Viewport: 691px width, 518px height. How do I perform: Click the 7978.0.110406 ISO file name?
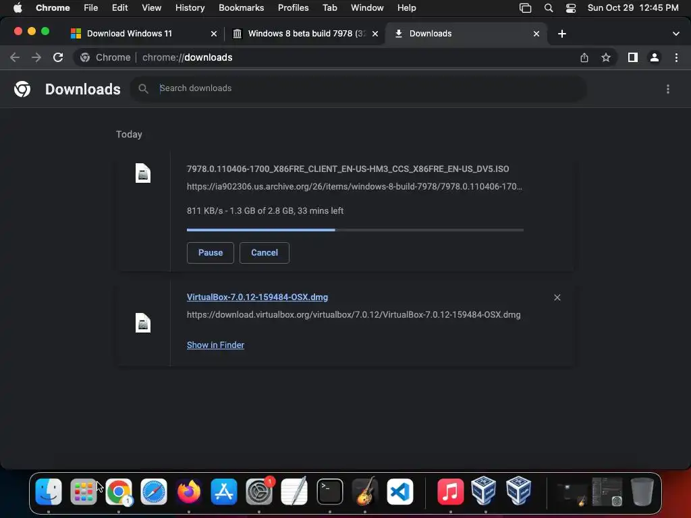click(348, 169)
